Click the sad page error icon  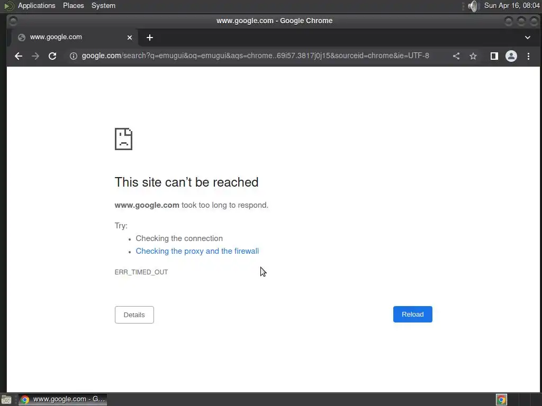pyautogui.click(x=123, y=139)
